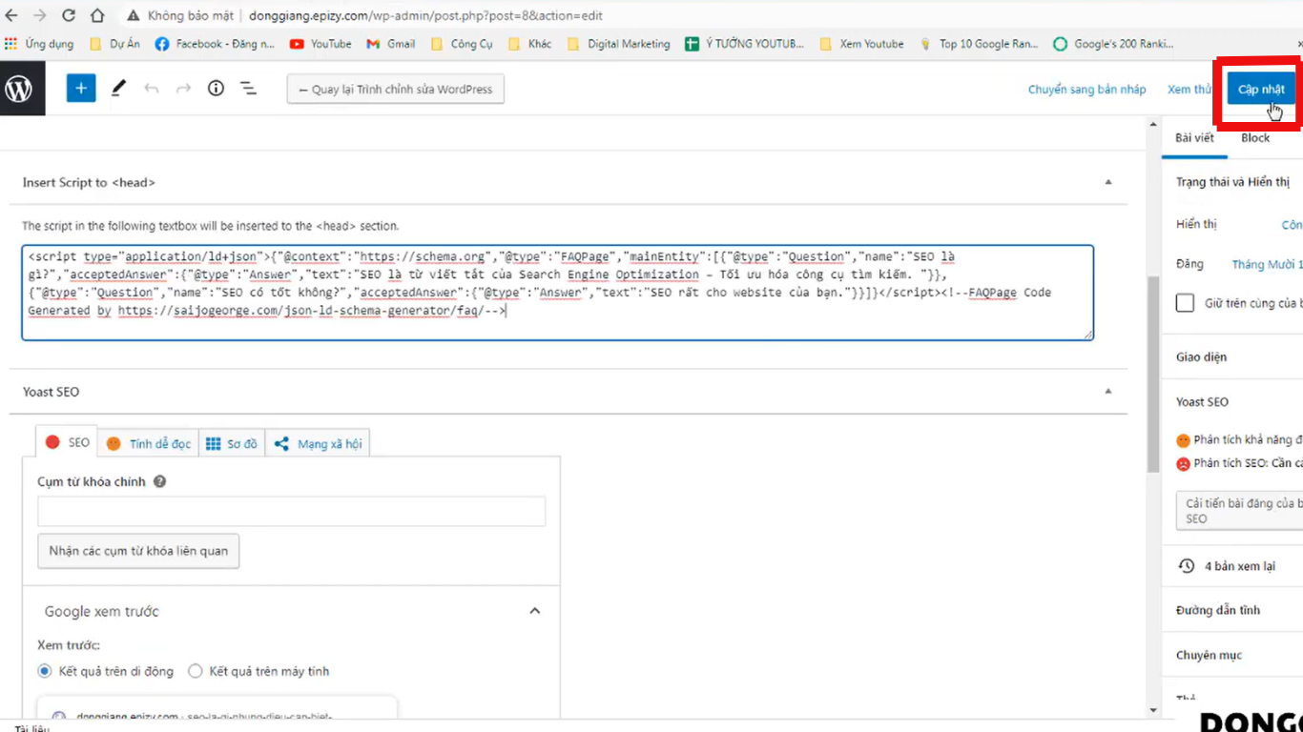Open the Sơ đồ schema tab
The height and width of the screenshot is (732, 1303).
tap(232, 443)
